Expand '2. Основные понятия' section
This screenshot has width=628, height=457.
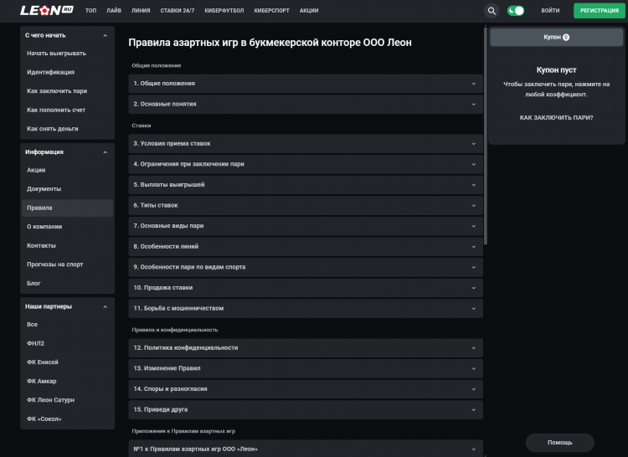point(306,104)
